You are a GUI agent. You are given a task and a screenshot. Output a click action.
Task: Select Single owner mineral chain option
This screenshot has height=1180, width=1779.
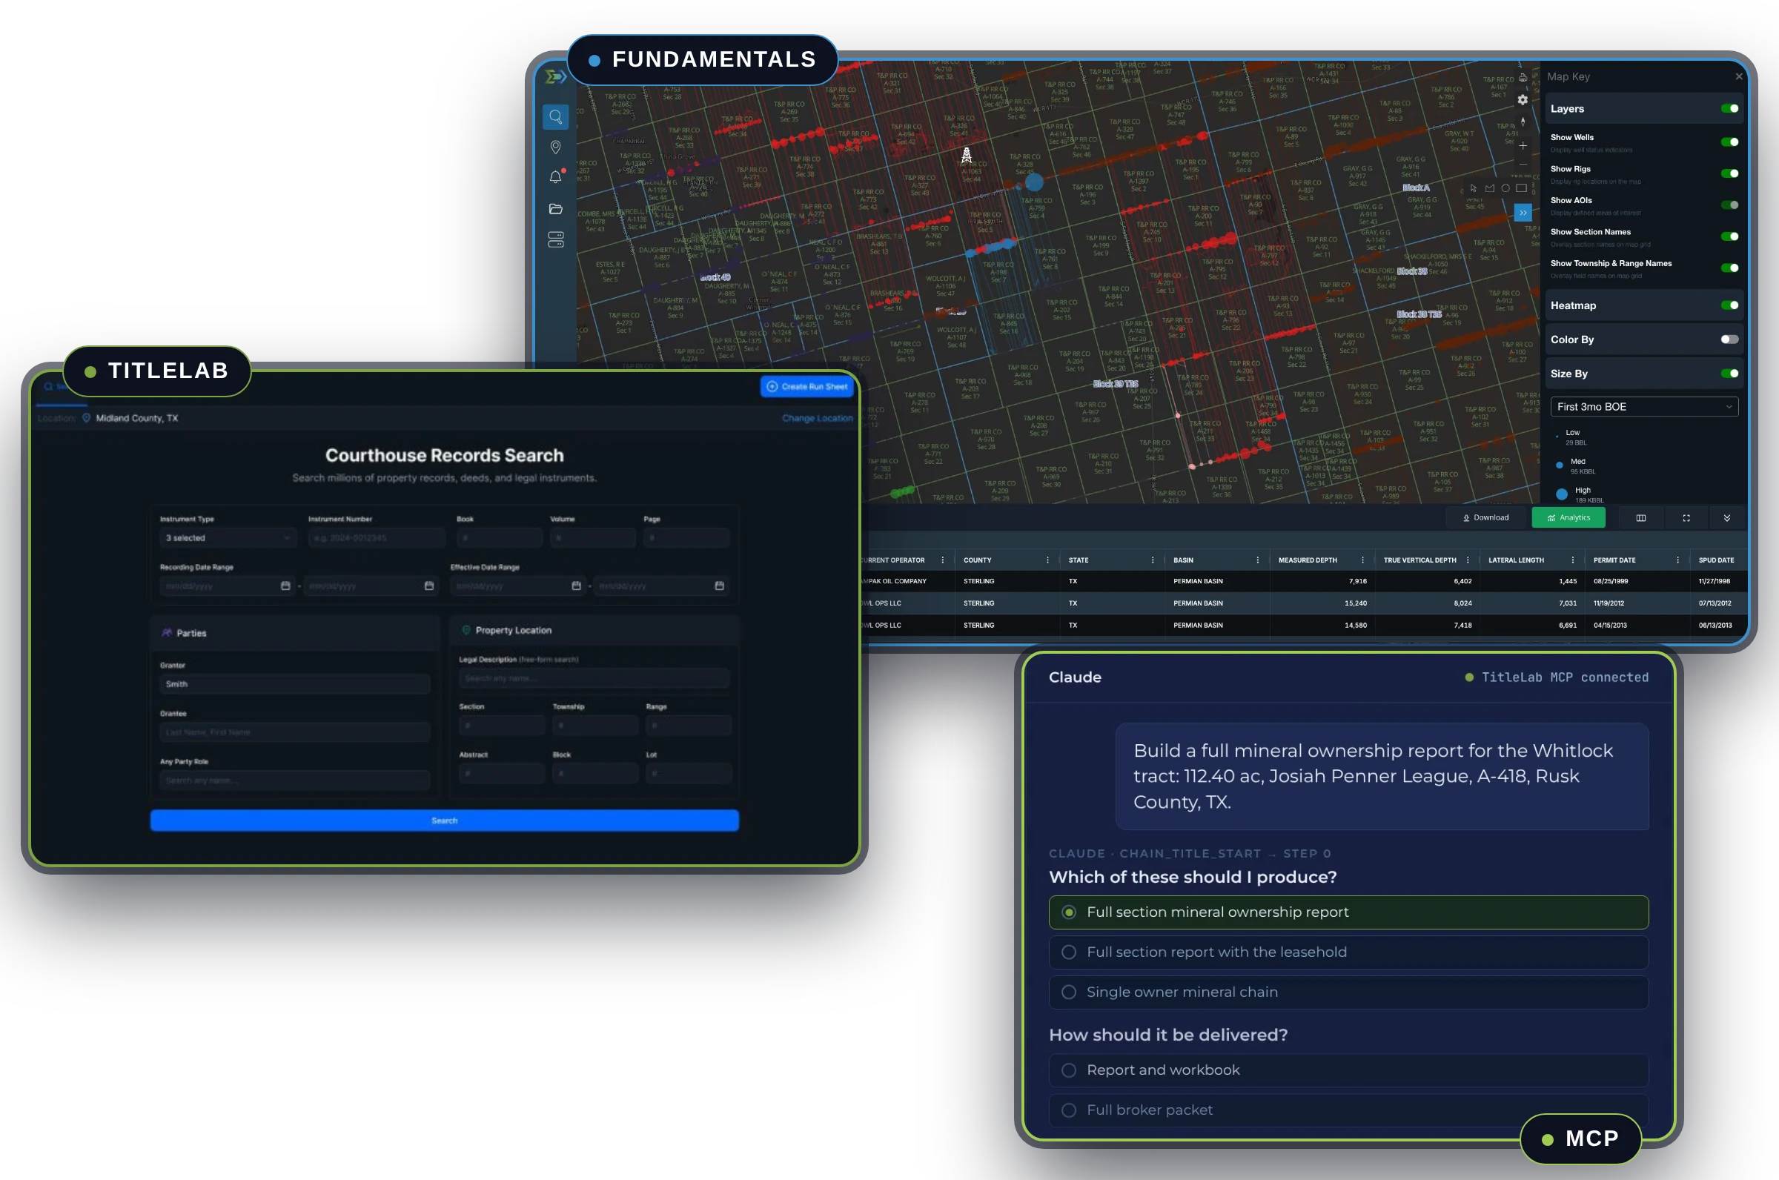click(x=1348, y=992)
